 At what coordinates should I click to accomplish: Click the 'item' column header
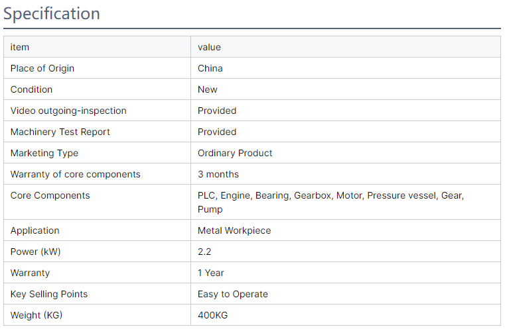20,47
